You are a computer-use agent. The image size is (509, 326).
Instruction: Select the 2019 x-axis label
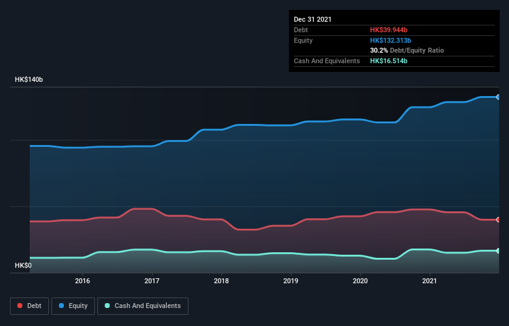pyautogui.click(x=291, y=281)
